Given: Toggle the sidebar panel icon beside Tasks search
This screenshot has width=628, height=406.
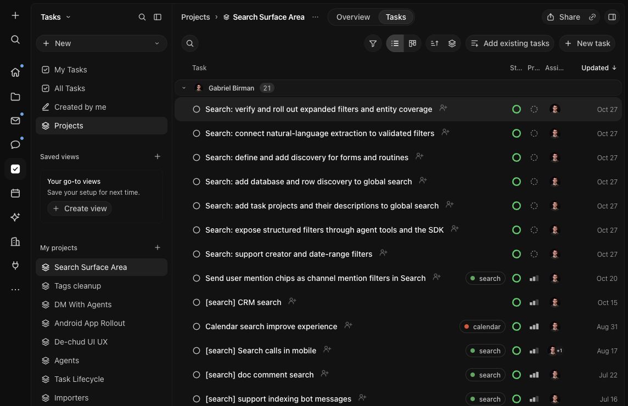Looking at the screenshot, I should [158, 17].
